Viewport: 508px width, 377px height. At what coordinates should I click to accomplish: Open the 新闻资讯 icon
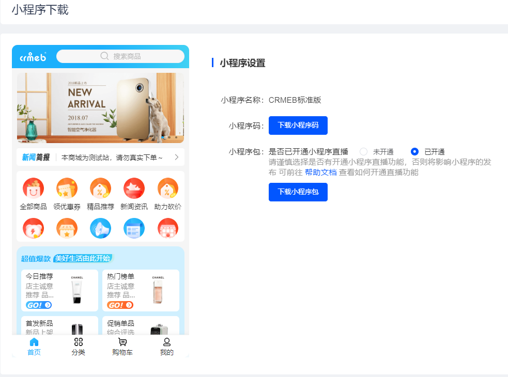point(134,189)
